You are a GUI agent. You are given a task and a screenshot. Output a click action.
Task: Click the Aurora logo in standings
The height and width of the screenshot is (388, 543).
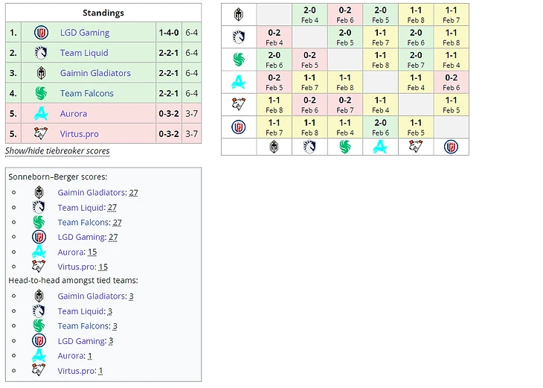click(x=41, y=113)
